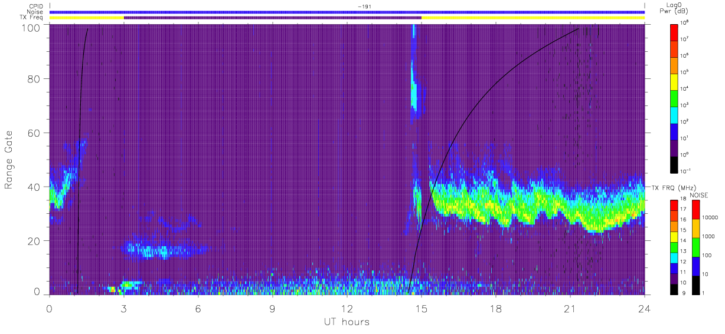Select the yellow 14–15 MHz TX FRQ segment
The height and width of the screenshot is (334, 725).
675,236
